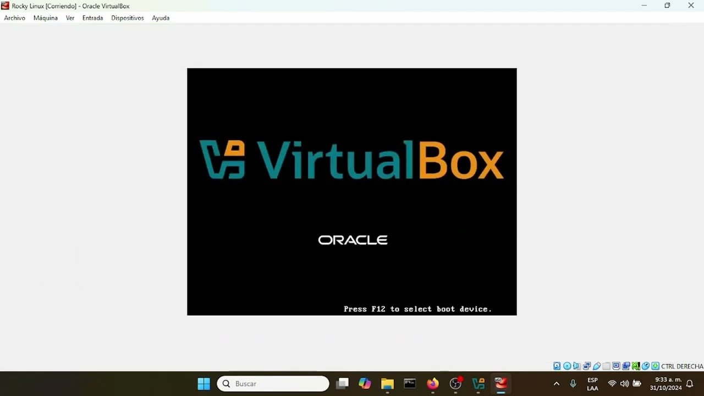Image resolution: width=704 pixels, height=396 pixels.
Task: Click the VirtualBox VM window icon in title bar
Action: (5, 5)
